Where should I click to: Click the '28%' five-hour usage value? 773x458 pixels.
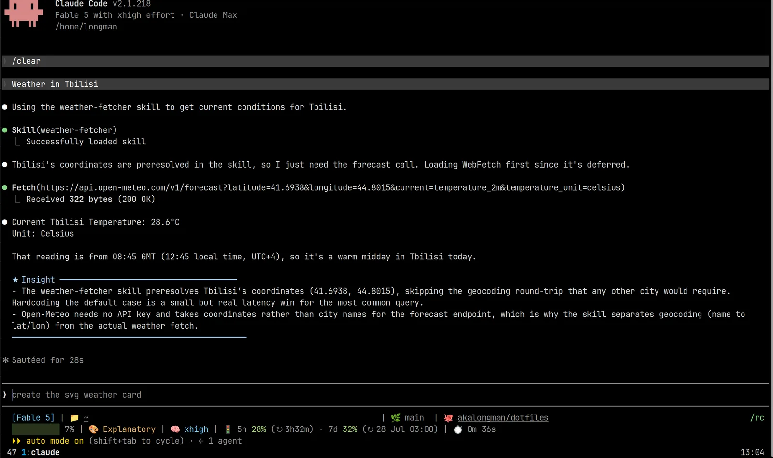[259, 429]
